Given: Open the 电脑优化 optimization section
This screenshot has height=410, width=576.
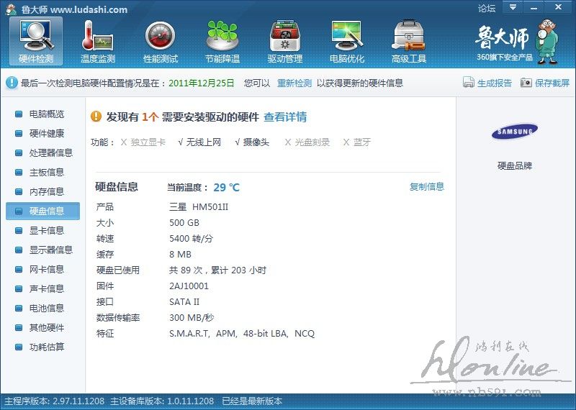Looking at the screenshot, I should [346, 41].
